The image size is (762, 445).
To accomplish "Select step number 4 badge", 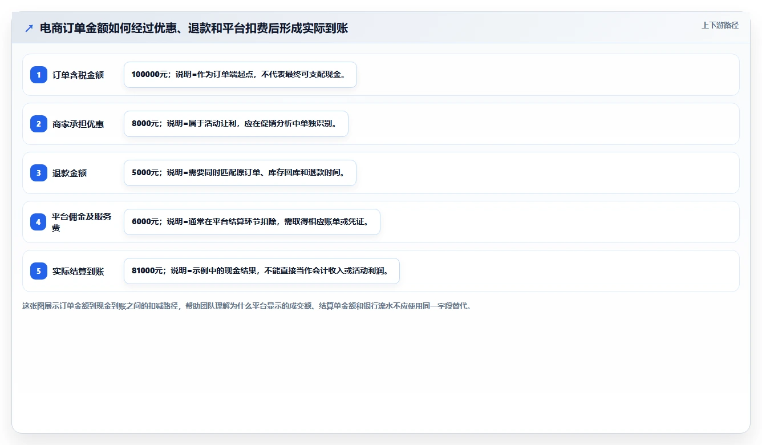I will tap(39, 222).
